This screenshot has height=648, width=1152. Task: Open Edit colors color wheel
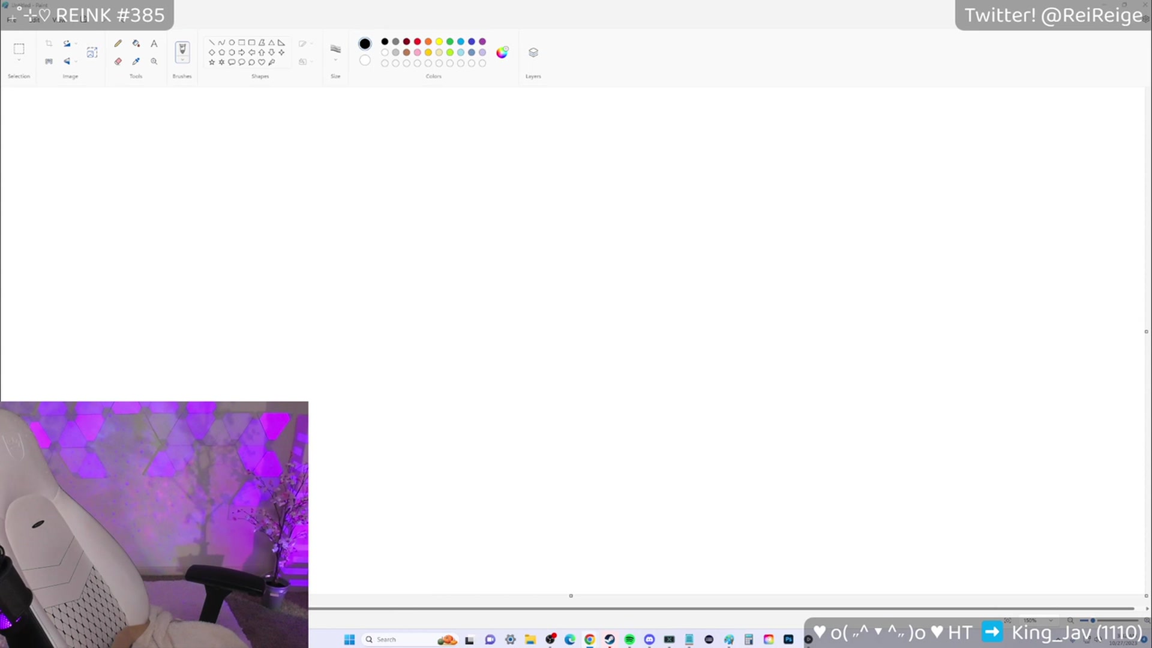pyautogui.click(x=502, y=52)
